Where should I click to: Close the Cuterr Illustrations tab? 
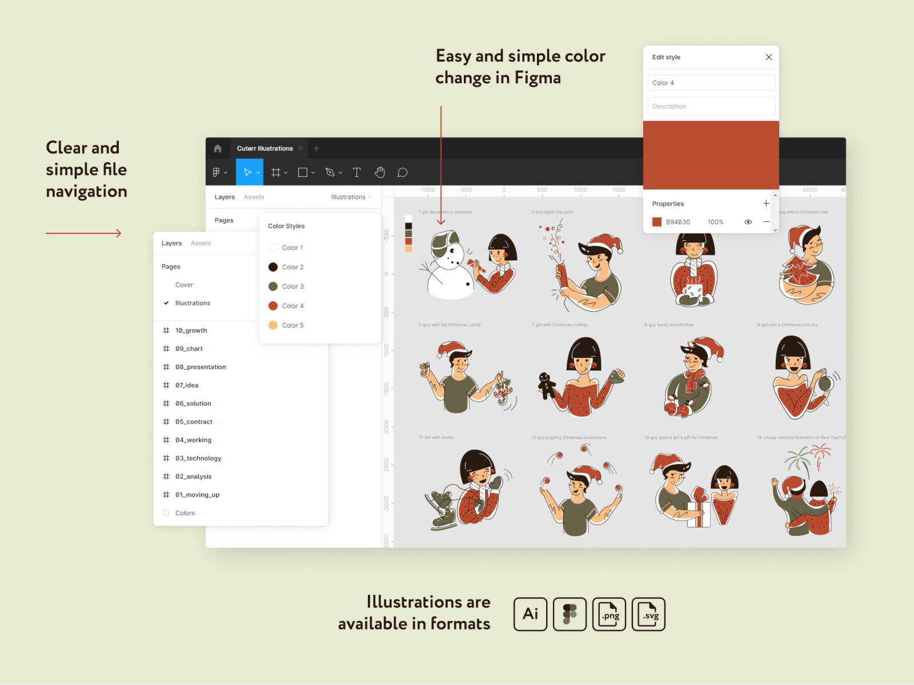[300, 148]
